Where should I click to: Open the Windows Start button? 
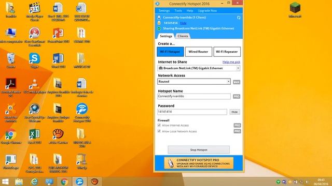point(5,181)
